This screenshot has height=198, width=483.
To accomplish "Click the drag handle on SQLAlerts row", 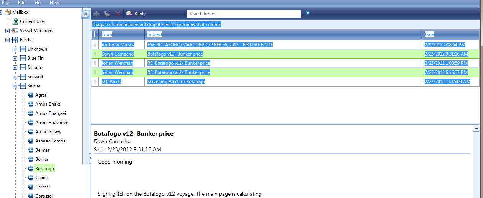I will coord(95,82).
